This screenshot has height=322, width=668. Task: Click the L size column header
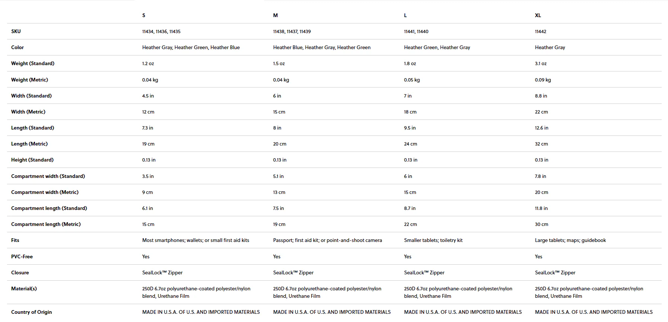405,15
